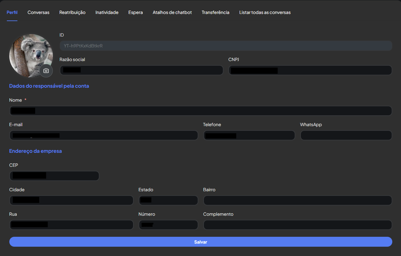The image size is (401, 256).
Task: Open Atalhos de chatbot tab
Action: (172, 12)
